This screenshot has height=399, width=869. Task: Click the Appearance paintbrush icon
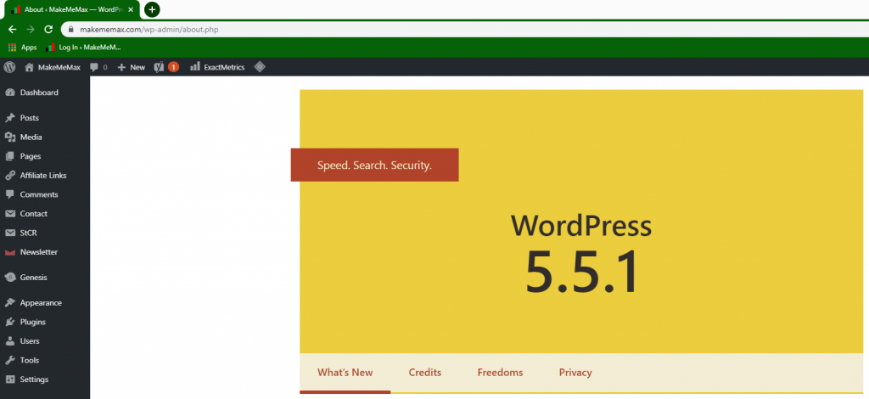tap(10, 303)
